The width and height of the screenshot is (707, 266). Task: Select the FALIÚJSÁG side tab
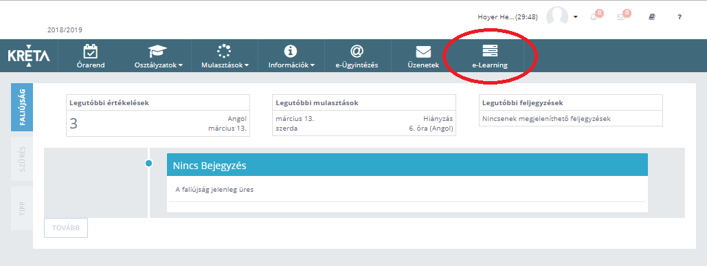[x=22, y=107]
